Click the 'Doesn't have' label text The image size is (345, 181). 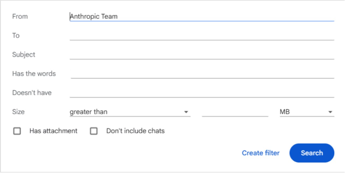(32, 93)
